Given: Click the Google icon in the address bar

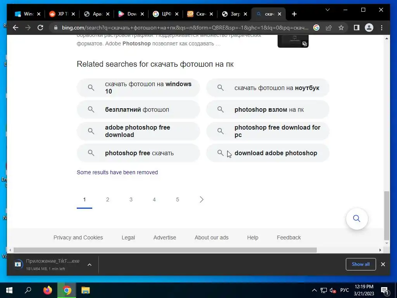Looking at the screenshot, I should point(316,28).
